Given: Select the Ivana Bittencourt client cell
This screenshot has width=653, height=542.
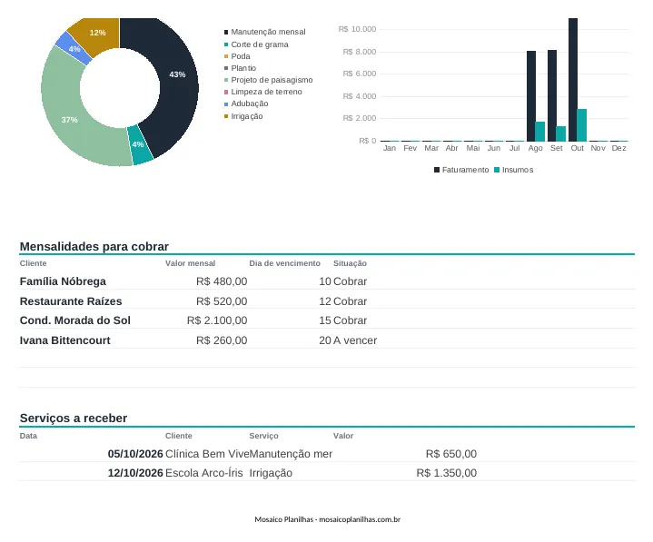Looking at the screenshot, I should tap(65, 340).
